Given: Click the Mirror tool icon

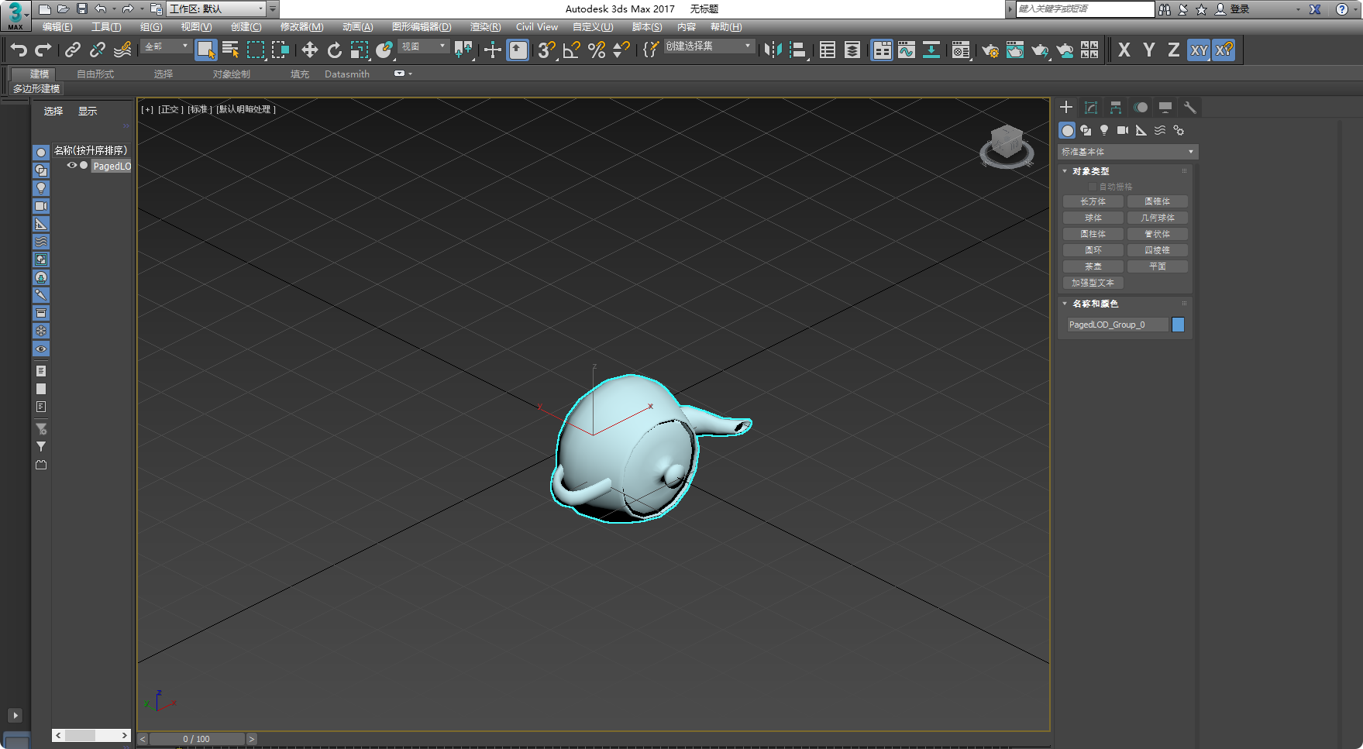Looking at the screenshot, I should click(x=773, y=50).
